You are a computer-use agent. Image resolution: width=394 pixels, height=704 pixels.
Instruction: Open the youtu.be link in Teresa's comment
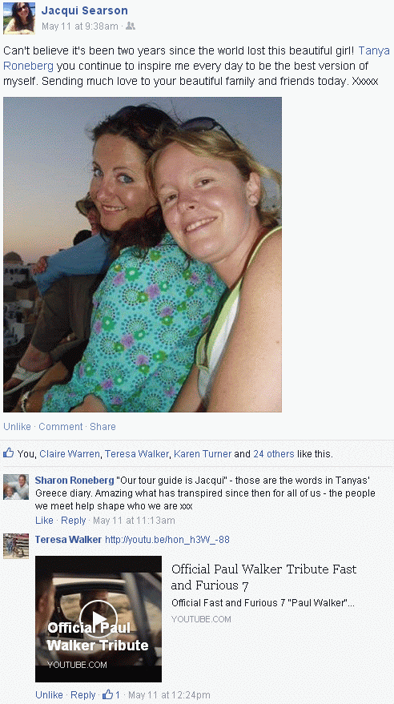click(167, 540)
